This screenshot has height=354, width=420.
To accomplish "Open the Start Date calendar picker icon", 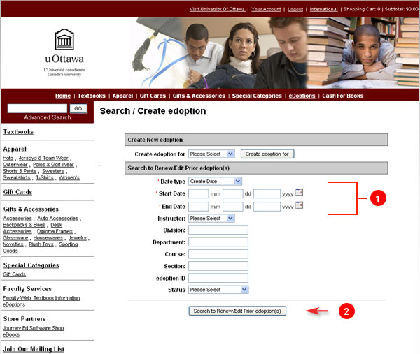I will [299, 192].
